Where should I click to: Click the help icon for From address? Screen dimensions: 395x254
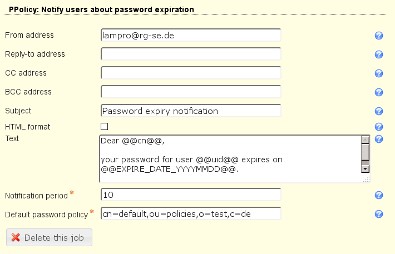379,36
